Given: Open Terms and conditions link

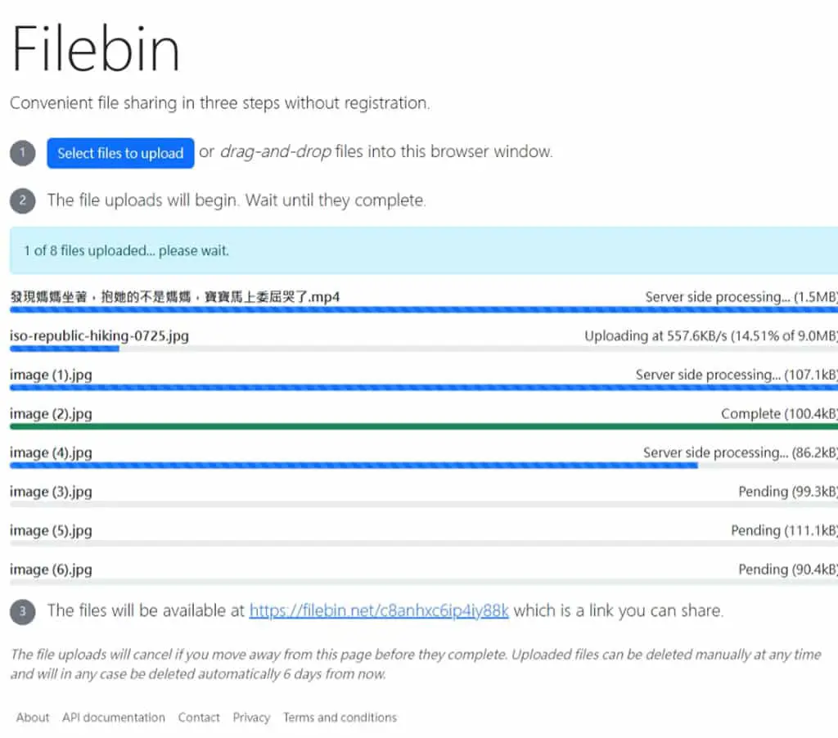Looking at the screenshot, I should pos(340,718).
